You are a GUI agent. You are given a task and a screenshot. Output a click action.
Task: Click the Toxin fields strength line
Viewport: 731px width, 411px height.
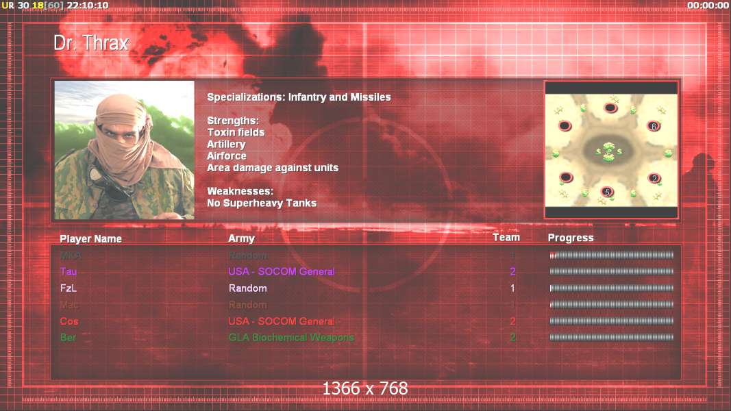pyautogui.click(x=236, y=132)
